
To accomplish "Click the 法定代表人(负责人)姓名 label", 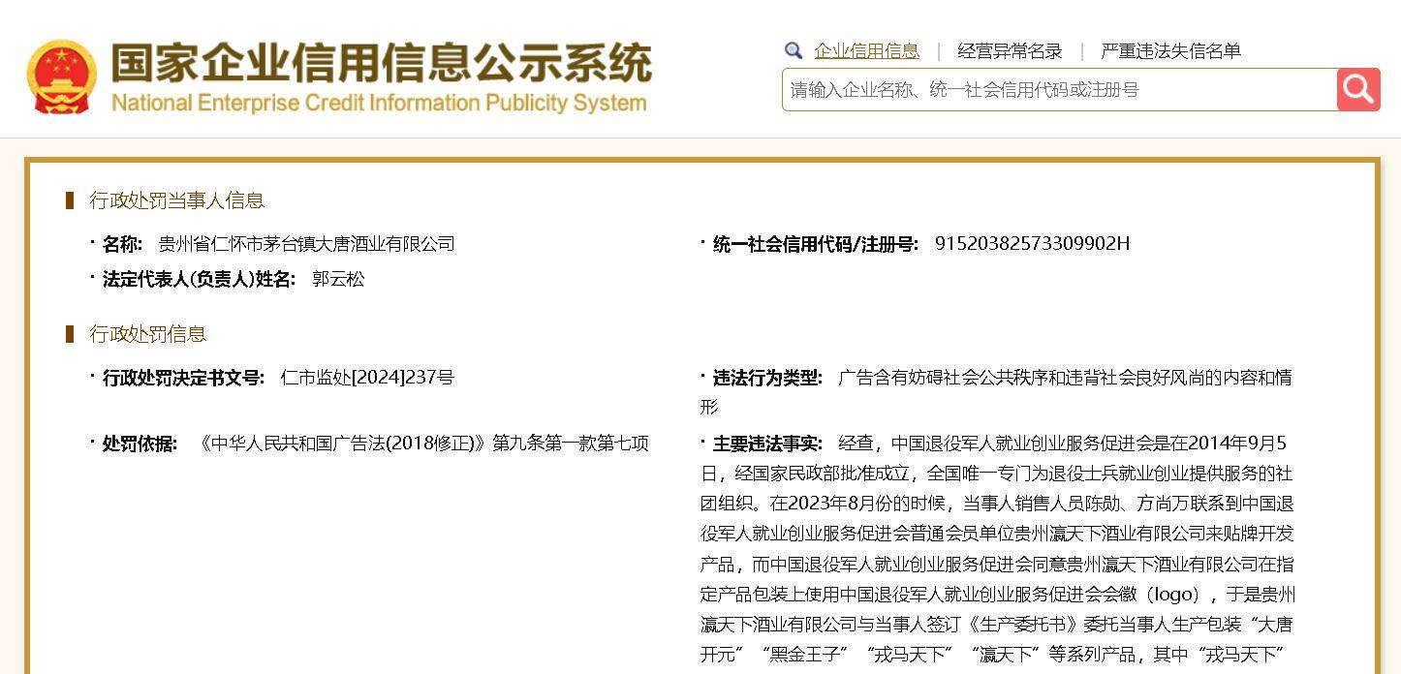I will 199,279.
